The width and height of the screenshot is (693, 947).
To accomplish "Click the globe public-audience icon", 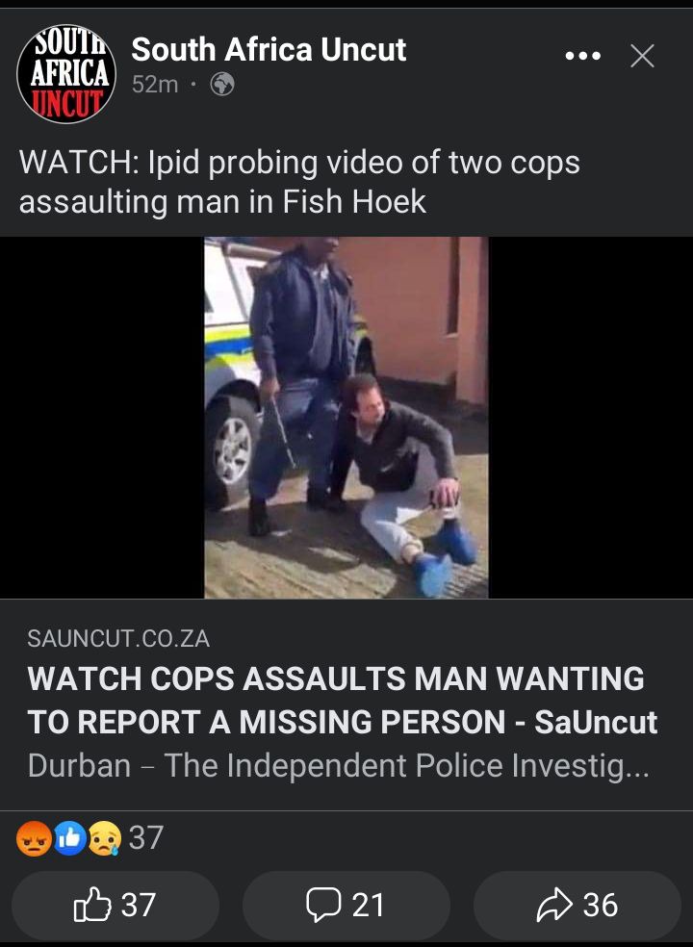I will (221, 84).
